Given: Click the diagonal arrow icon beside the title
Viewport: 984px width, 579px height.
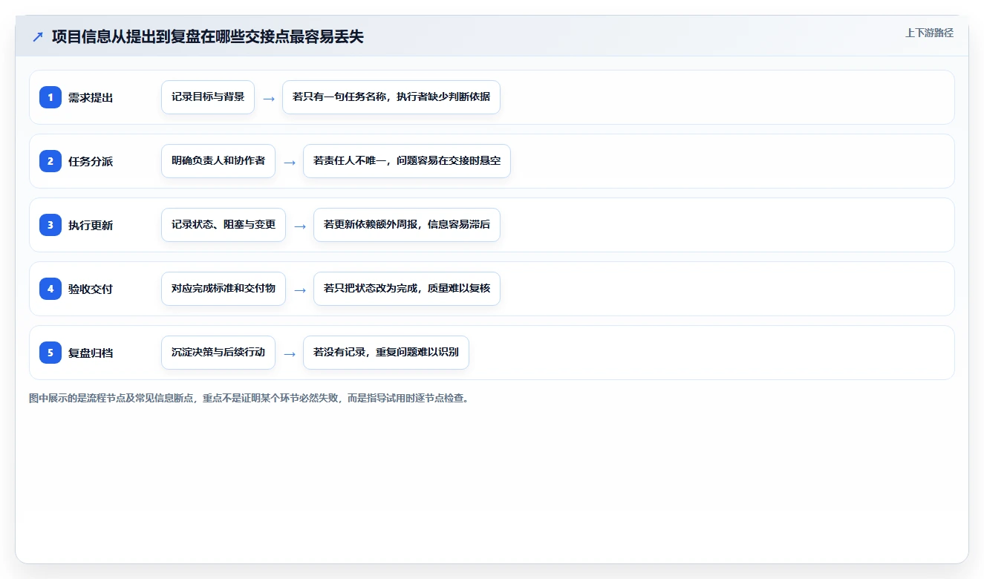Looking at the screenshot, I should pyautogui.click(x=38, y=37).
